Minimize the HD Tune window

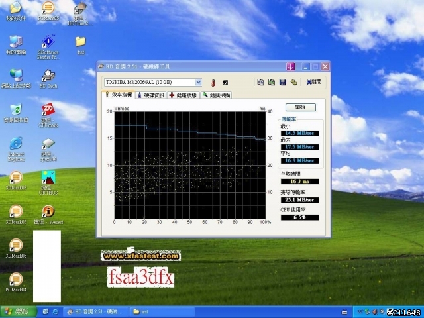305,66
